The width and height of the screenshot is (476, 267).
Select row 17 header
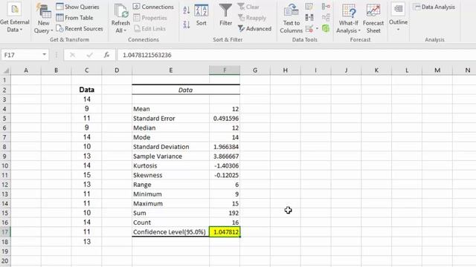[5, 232]
